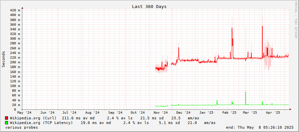Click the "Aug '24" x-axis label

[92, 113]
